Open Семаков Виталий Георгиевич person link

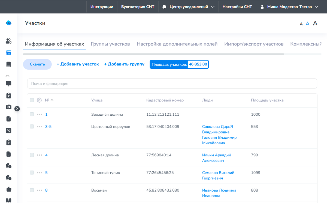tap(218, 175)
